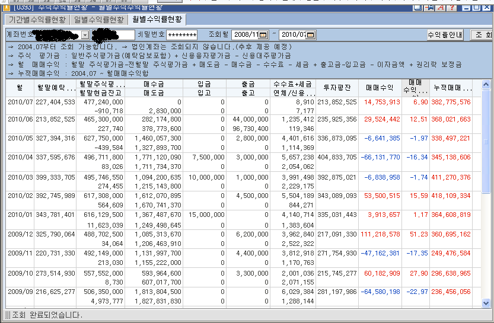Click profit value 29,524,442
Image resolution: width=494 pixels, height=323 pixels.
click(382, 119)
